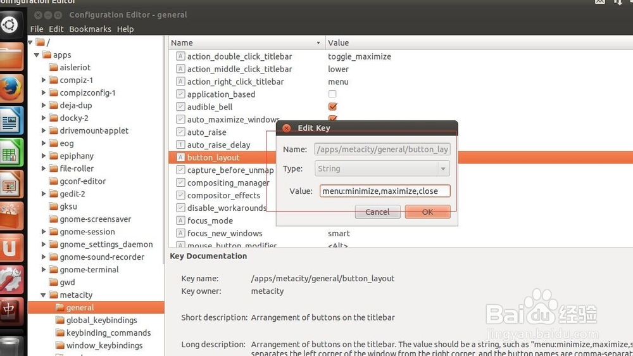
Task: Expand the gnome-sound-recorder folder
Action: [x=43, y=257]
